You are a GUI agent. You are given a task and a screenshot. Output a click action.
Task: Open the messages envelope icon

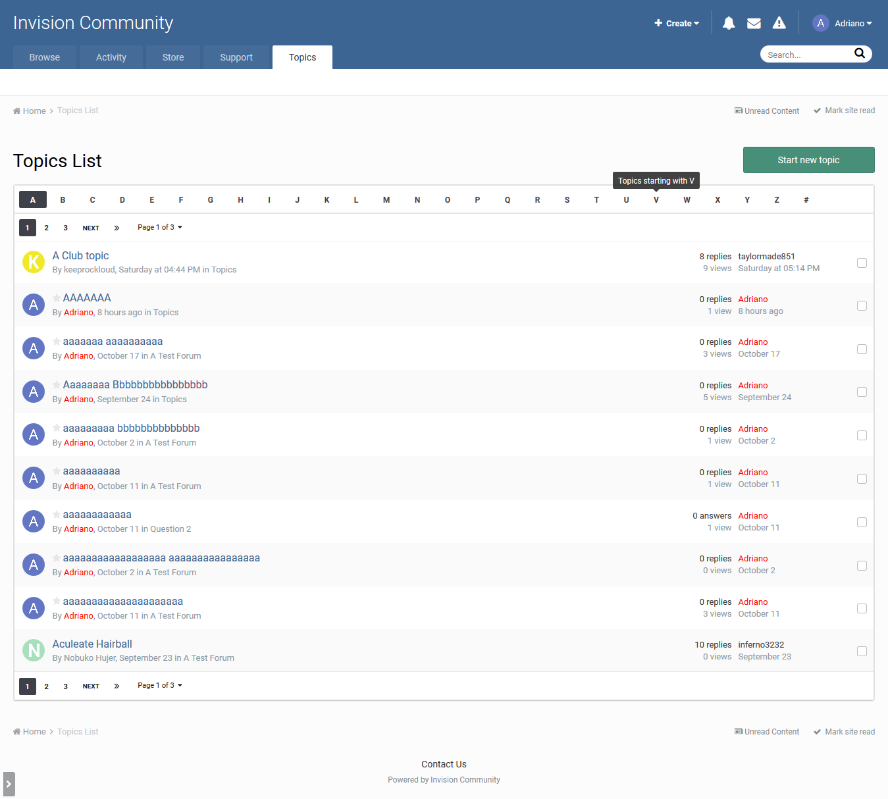(754, 23)
